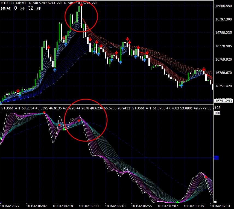Image resolution: width=234 pixels, height=209 pixels.
Task: Select the red sell arrow near 07:19
Action: click(x=204, y=70)
